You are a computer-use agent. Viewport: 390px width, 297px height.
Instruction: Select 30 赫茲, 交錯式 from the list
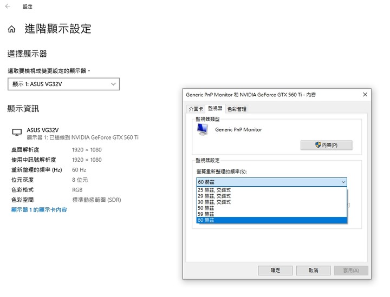(271, 202)
